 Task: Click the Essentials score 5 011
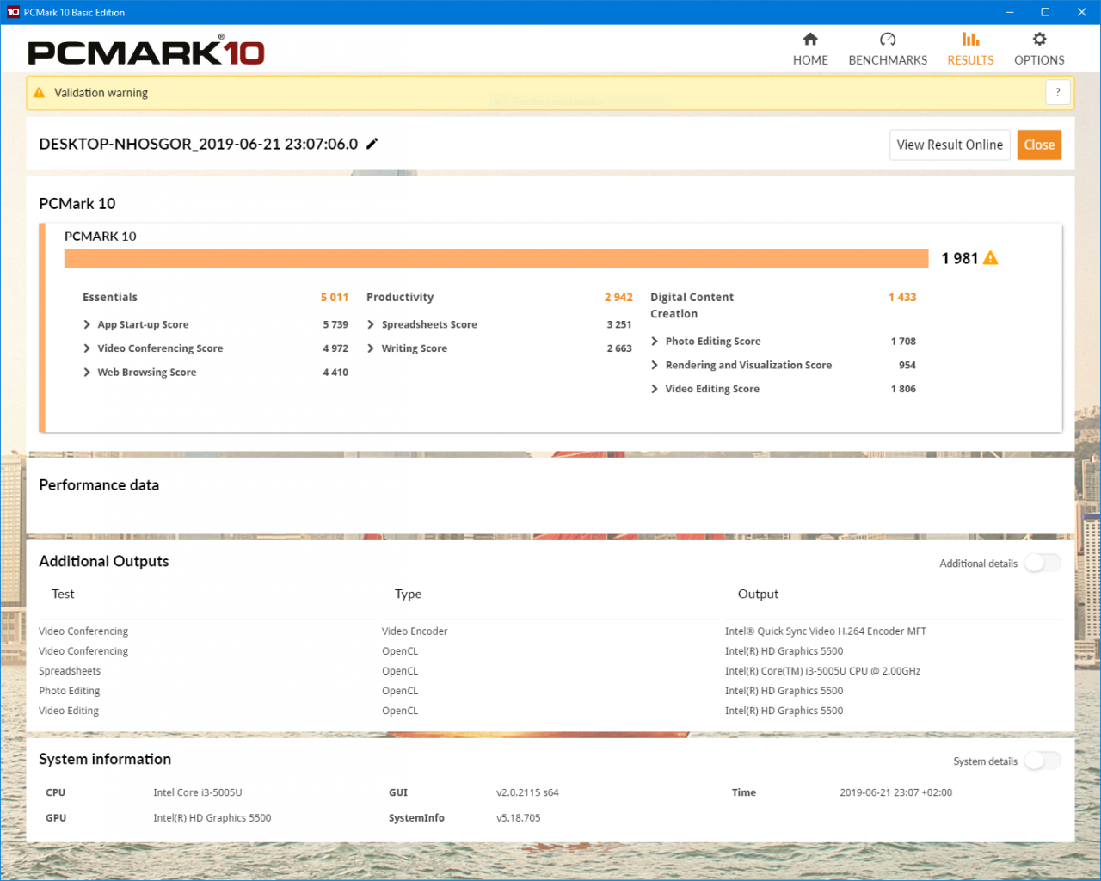[x=335, y=297]
